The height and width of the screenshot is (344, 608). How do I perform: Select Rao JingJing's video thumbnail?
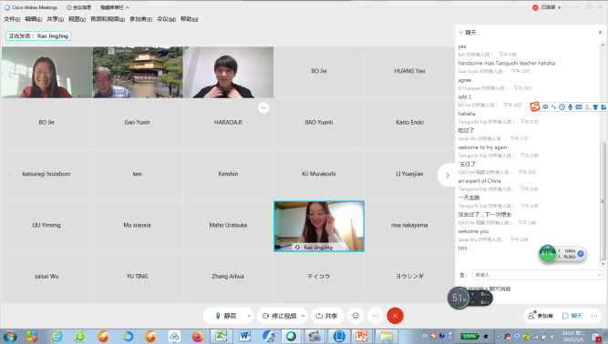(319, 227)
